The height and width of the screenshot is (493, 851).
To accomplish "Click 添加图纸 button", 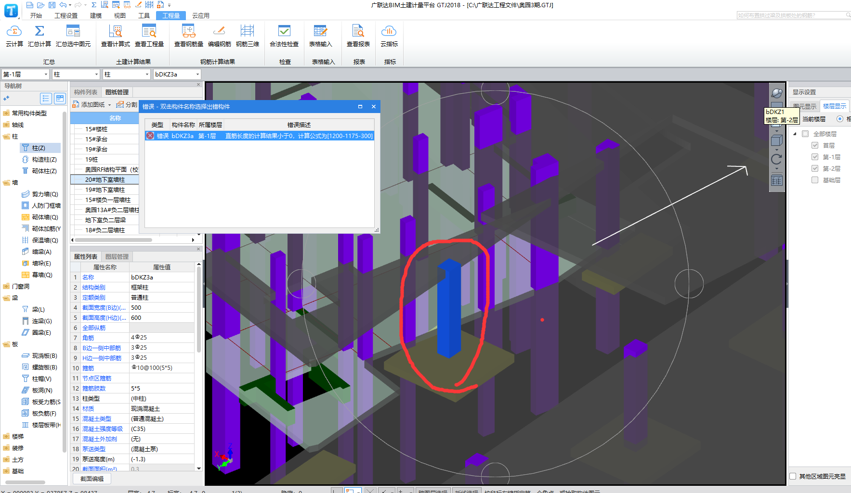I will 89,105.
